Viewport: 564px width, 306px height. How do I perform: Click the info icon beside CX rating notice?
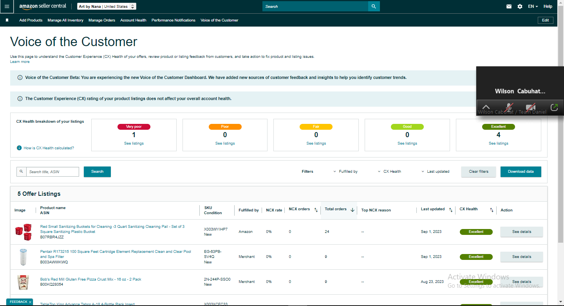pyautogui.click(x=20, y=99)
